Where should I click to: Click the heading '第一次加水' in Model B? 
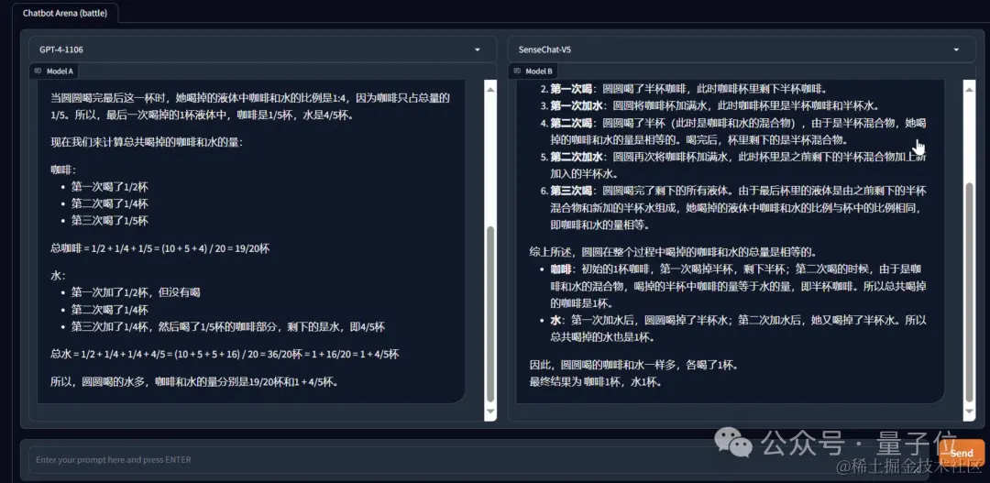coord(576,105)
